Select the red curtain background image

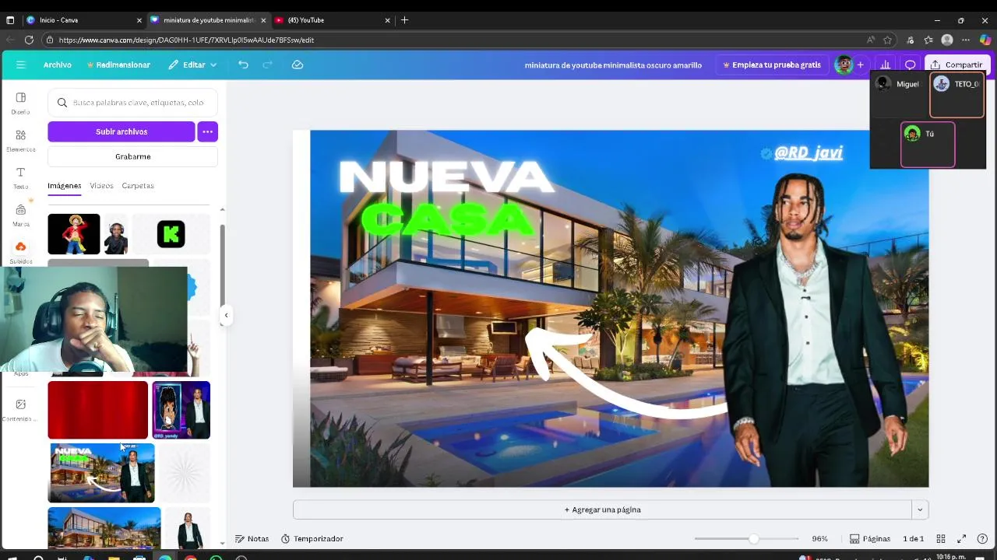(x=97, y=410)
